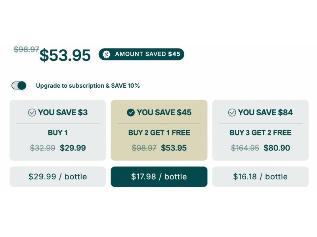Viewport: 317px width, 237px height.
Task: Select the BUY 2 GET 1 FREE offer
Action: click(159, 133)
